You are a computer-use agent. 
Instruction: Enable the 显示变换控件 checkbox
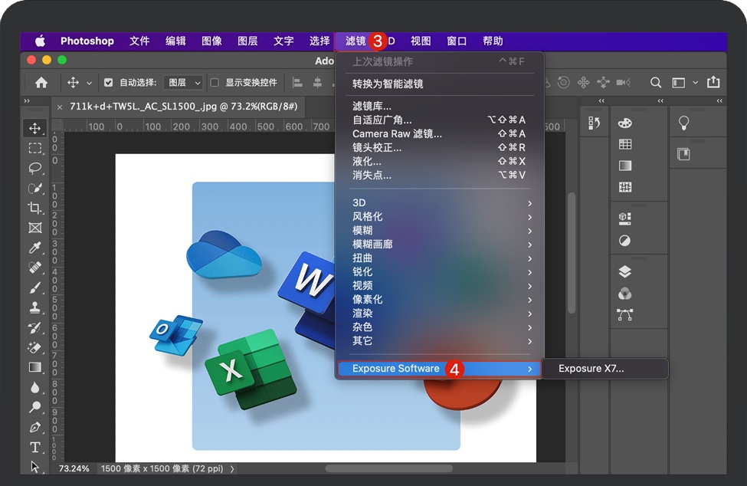click(215, 83)
